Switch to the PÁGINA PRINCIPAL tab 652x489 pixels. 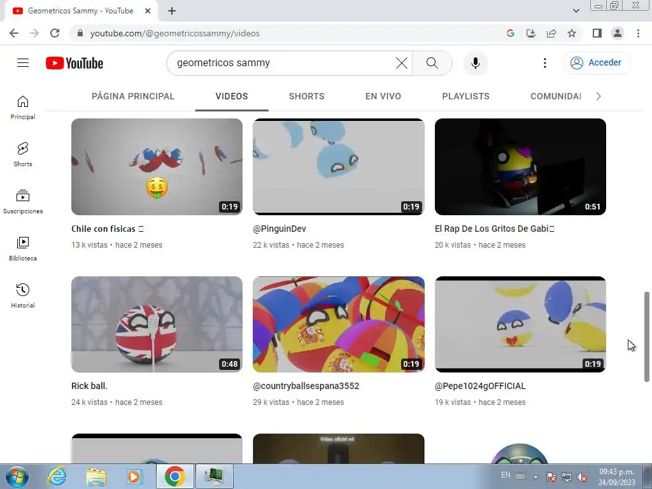tap(133, 97)
